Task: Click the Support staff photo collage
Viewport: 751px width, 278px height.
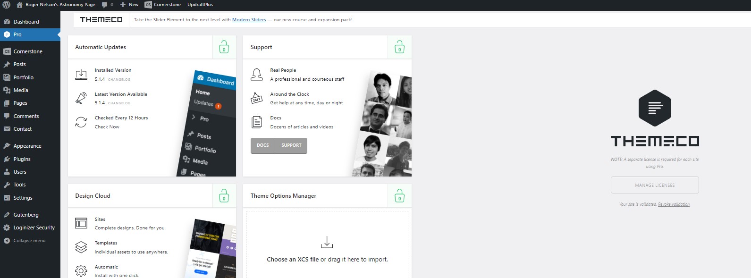Action: coord(382,124)
